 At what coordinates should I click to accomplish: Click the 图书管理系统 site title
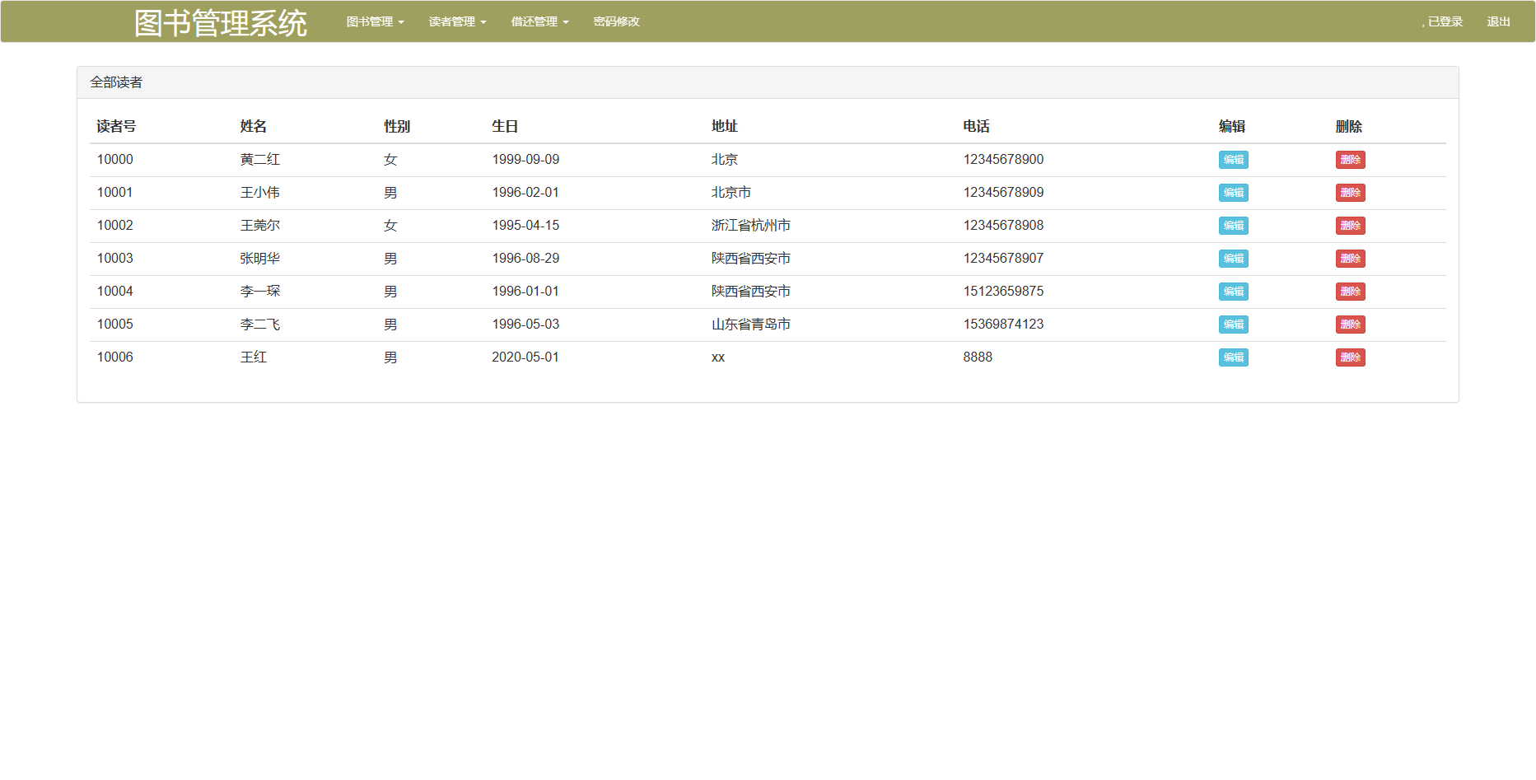tap(220, 23)
